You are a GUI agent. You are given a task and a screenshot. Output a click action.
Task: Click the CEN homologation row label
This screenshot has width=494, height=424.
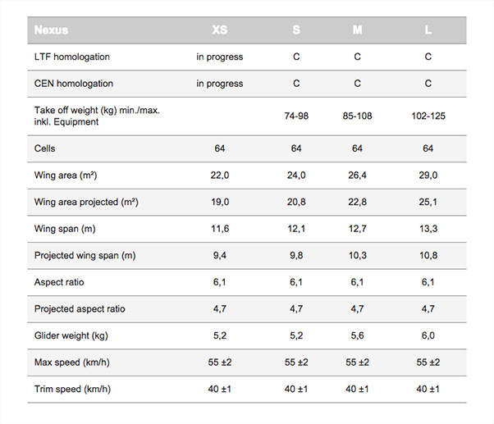click(73, 84)
